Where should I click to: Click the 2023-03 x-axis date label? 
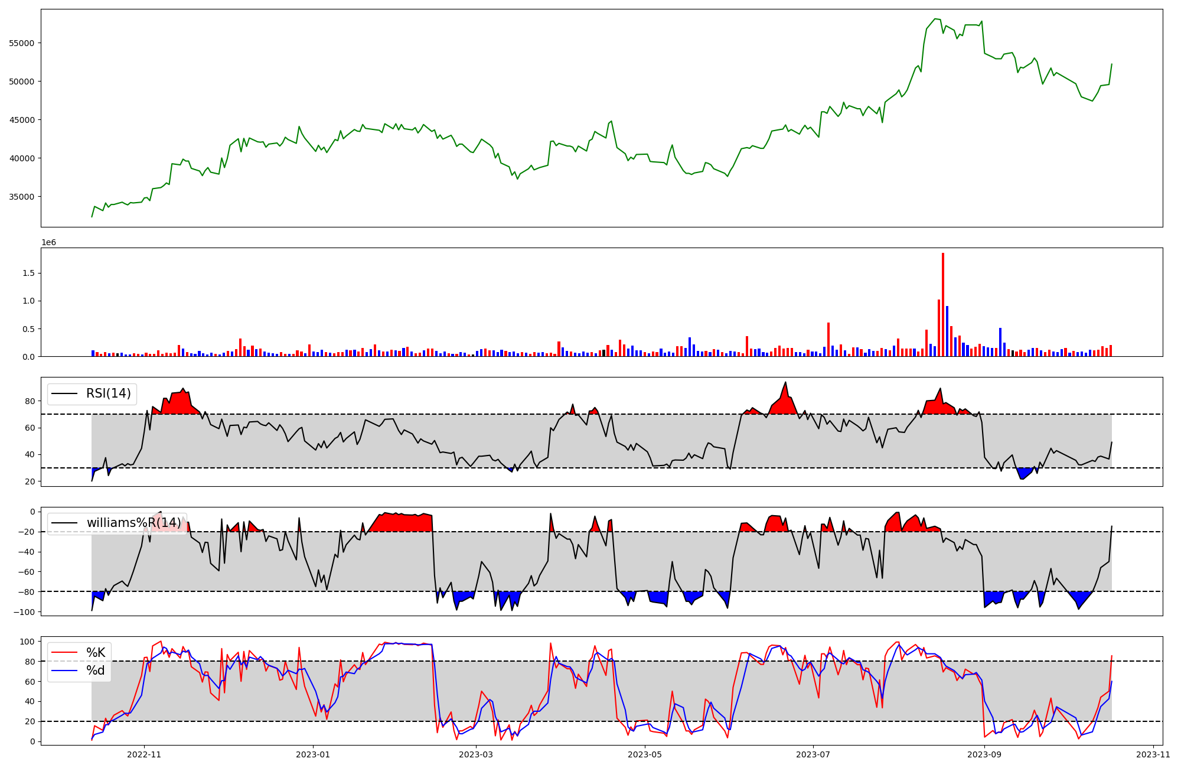click(476, 754)
